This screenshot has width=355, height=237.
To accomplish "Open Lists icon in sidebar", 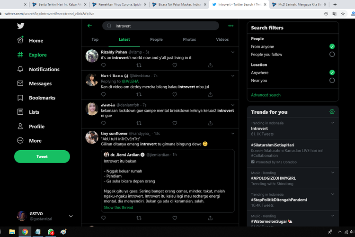I will click(20, 112).
